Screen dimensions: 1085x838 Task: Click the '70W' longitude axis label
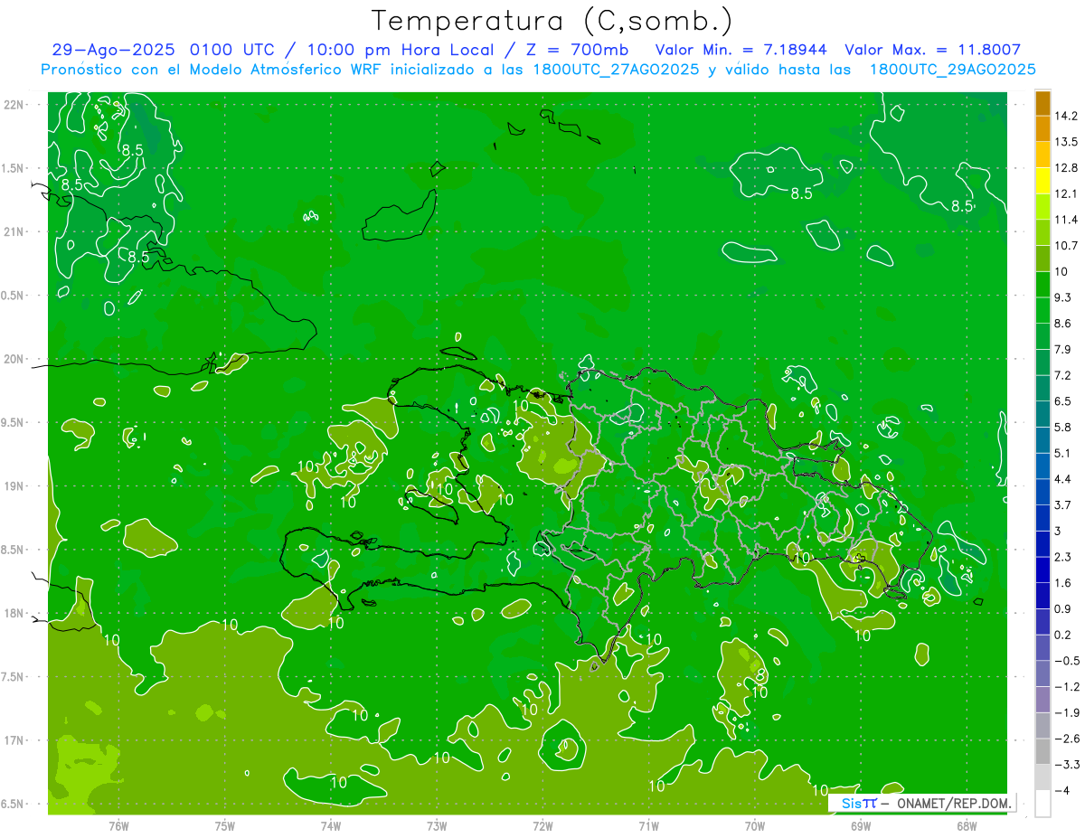pyautogui.click(x=755, y=826)
